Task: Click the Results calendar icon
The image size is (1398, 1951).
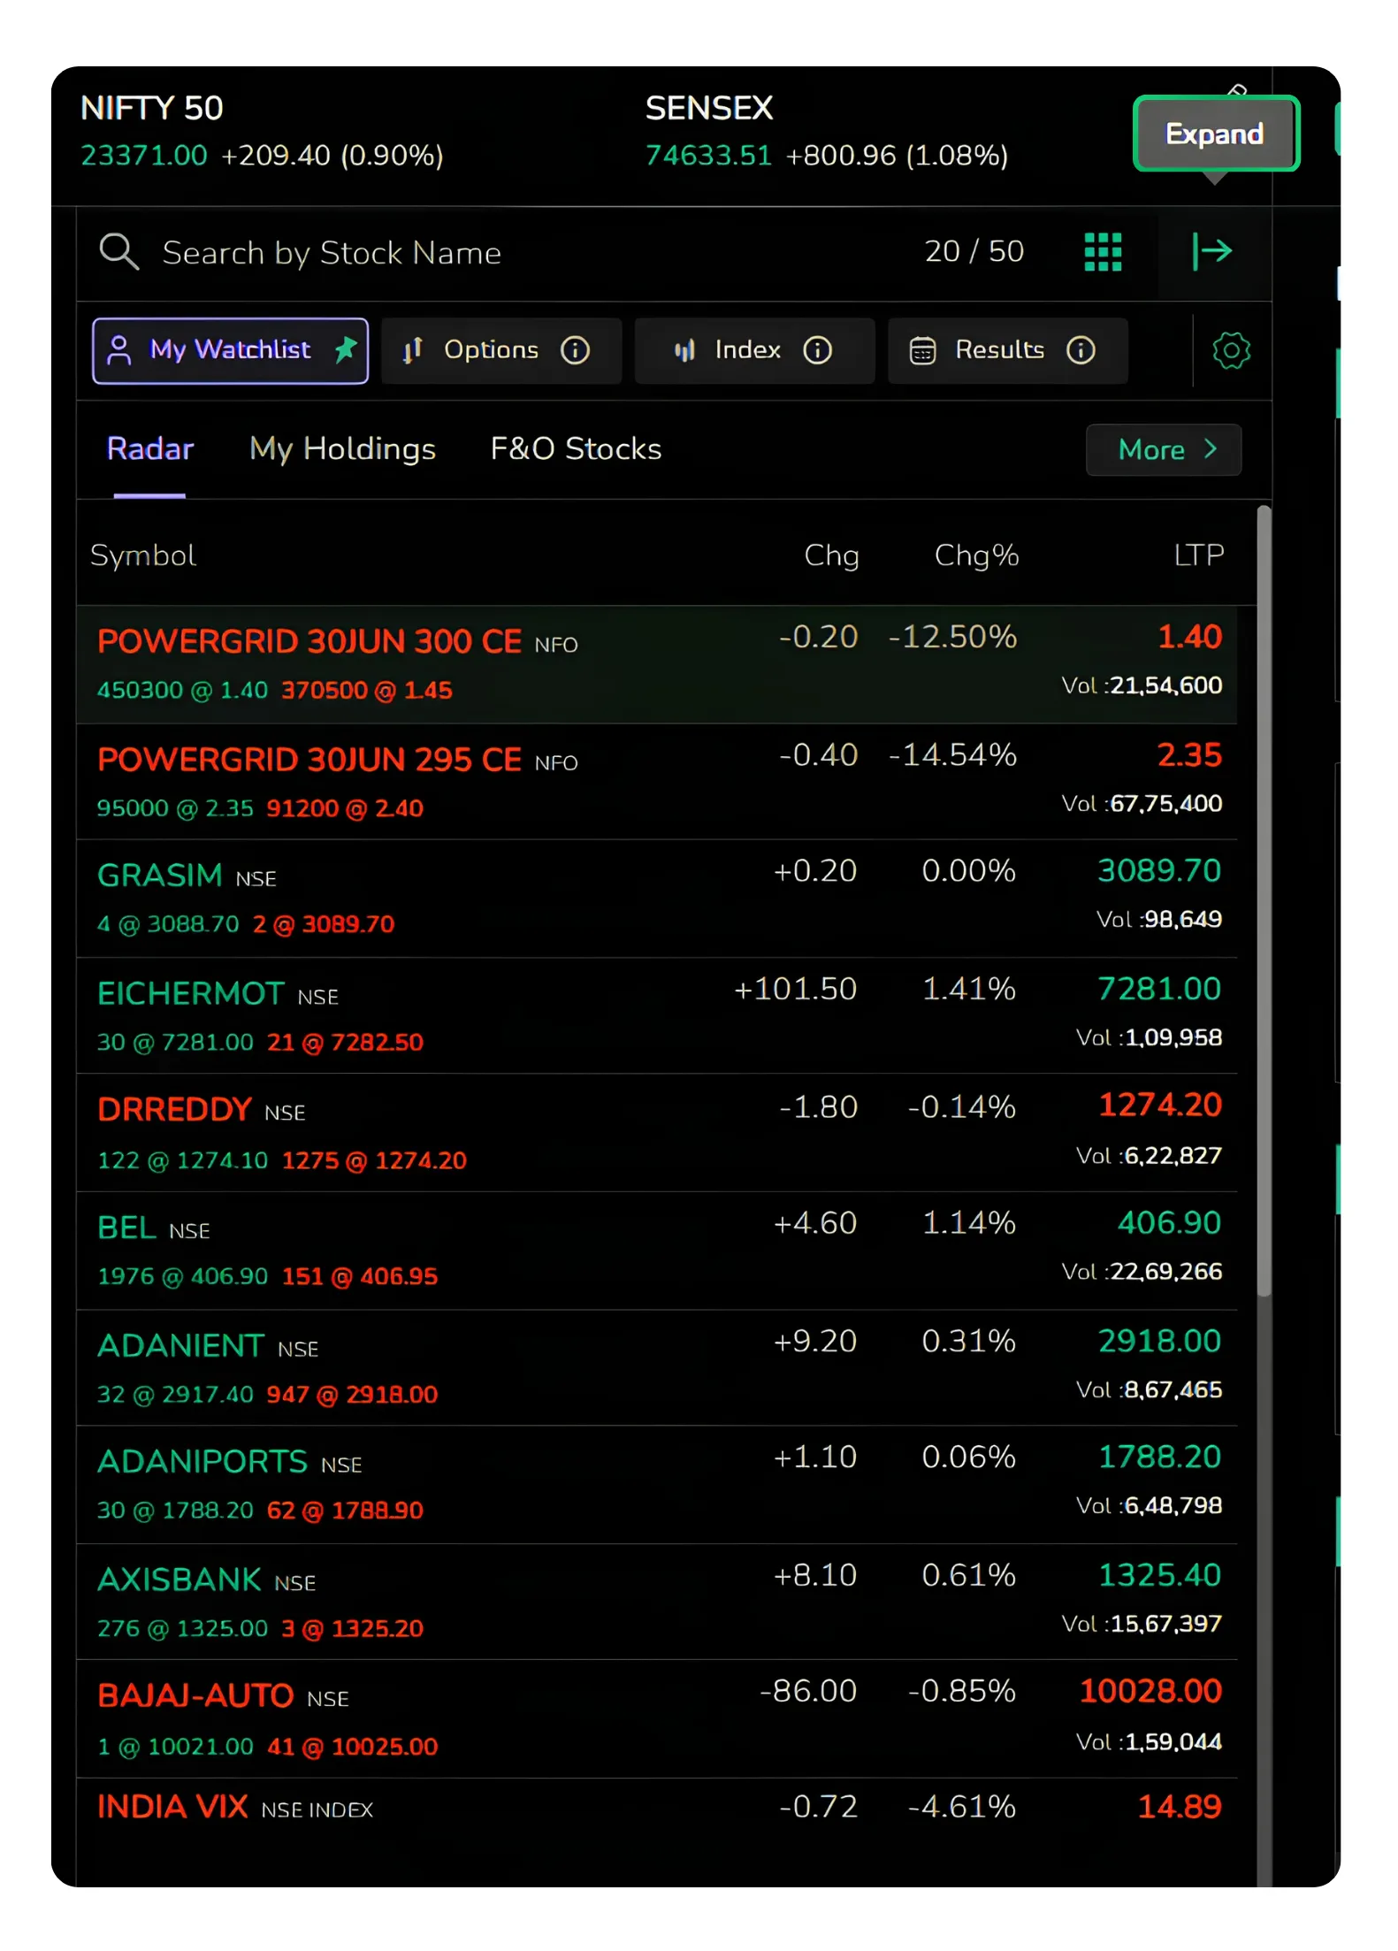Action: [922, 351]
